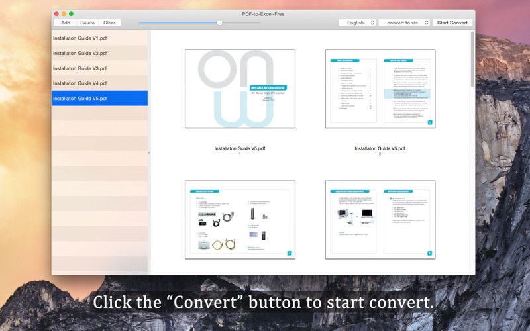Click the Delete button
Image resolution: width=530 pixels, height=331 pixels.
click(87, 23)
